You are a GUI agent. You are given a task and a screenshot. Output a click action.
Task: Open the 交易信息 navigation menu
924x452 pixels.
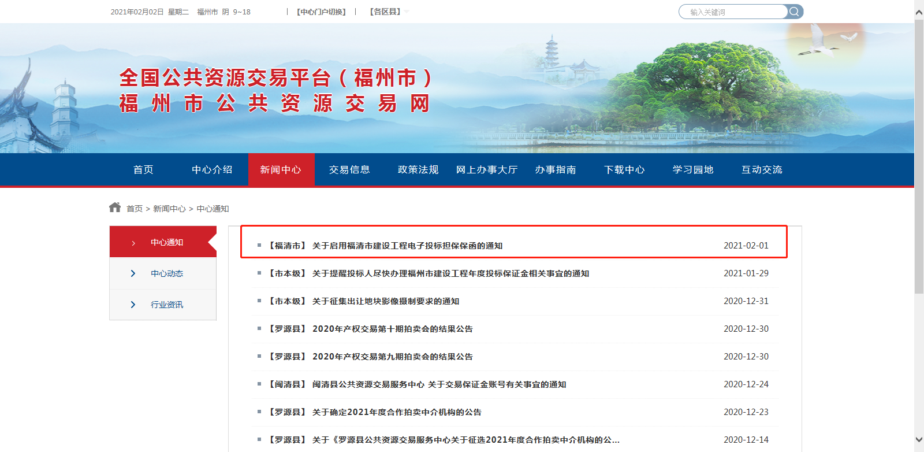(349, 170)
